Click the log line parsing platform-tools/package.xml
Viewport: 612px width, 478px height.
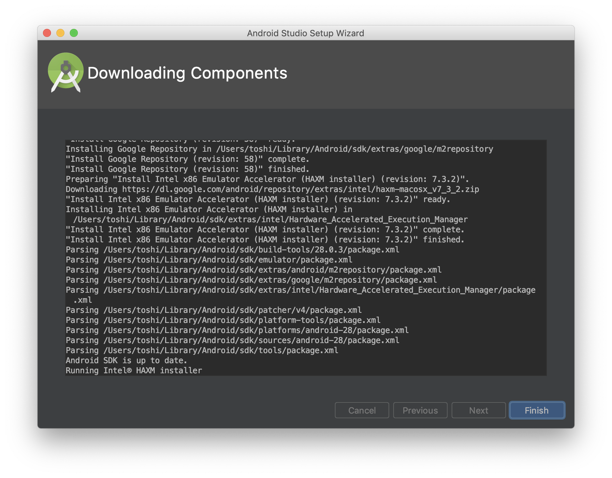223,320
